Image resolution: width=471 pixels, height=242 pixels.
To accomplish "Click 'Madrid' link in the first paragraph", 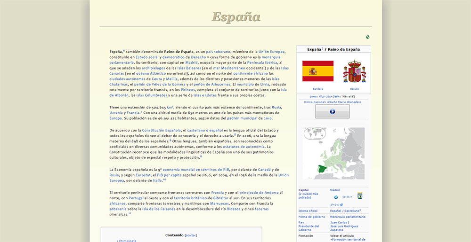I will coord(191,62).
